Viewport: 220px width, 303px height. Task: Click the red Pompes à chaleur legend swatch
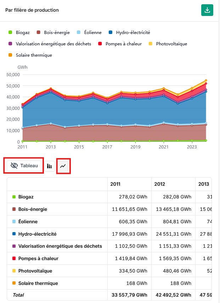click(x=100, y=44)
